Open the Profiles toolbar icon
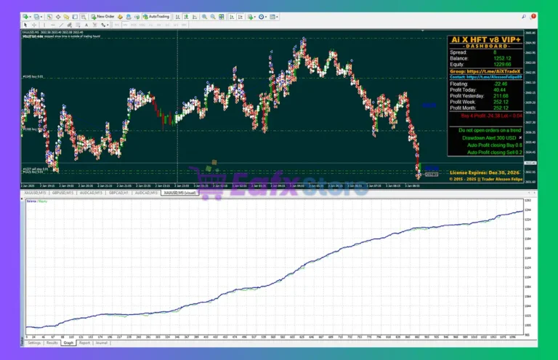Viewport: 558px width, 360px height. [36, 17]
